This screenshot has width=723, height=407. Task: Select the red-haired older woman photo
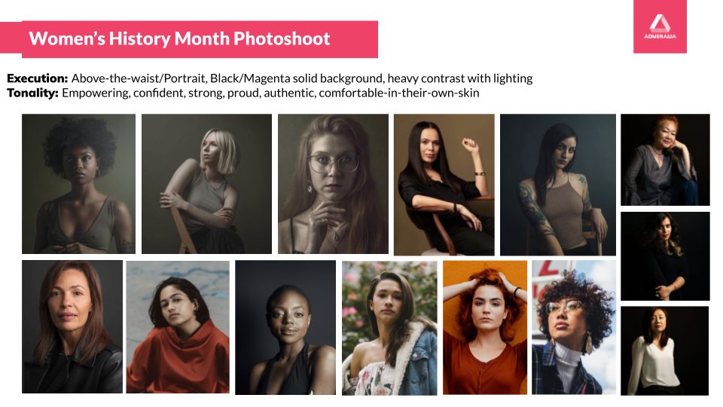click(x=665, y=160)
